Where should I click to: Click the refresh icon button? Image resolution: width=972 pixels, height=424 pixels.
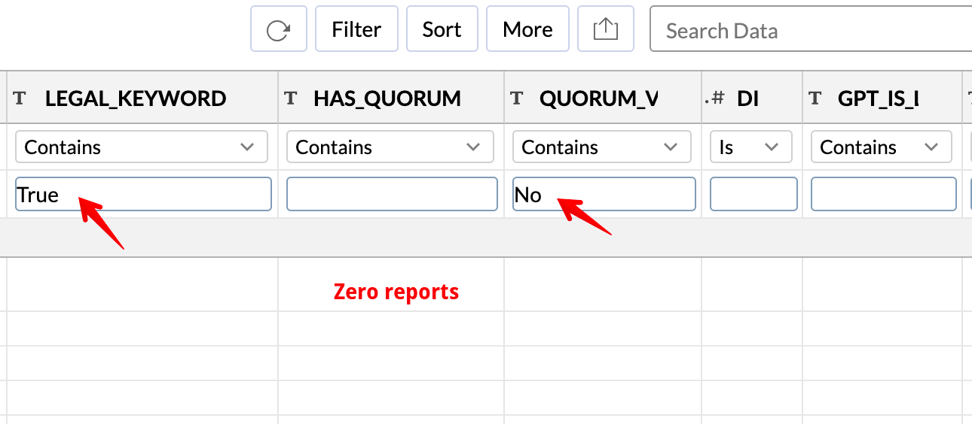coord(279,29)
